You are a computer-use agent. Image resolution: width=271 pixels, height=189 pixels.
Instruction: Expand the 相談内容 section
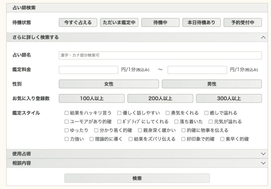coord(263,163)
